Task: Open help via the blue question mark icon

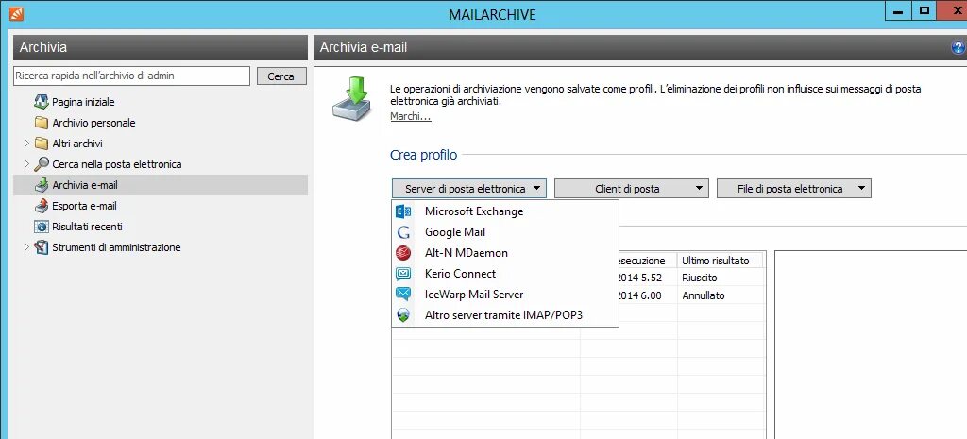Action: [x=959, y=47]
